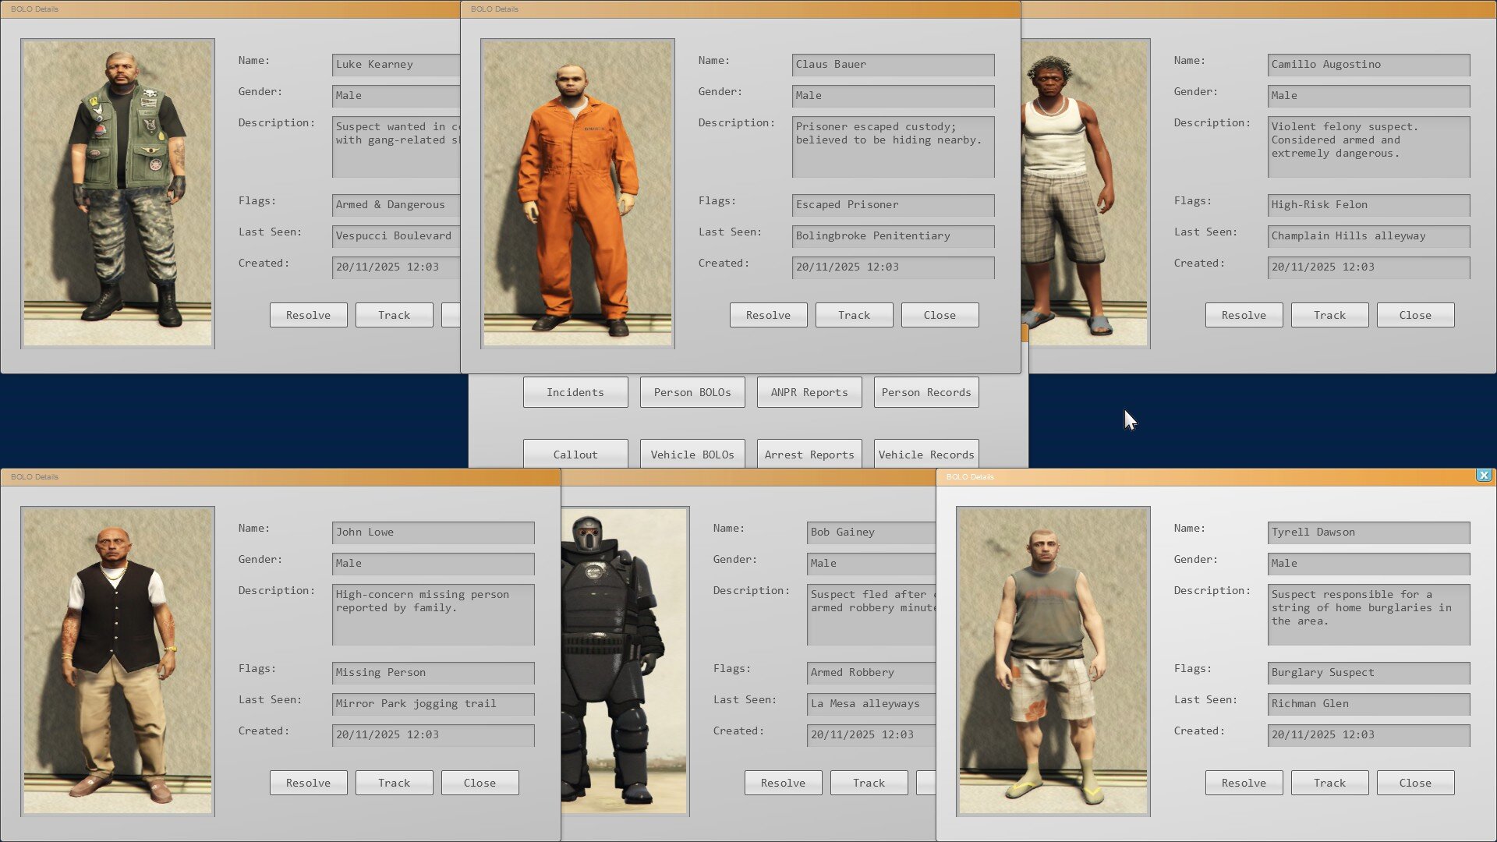
Task: Open ANPR Reports
Action: pos(809,392)
